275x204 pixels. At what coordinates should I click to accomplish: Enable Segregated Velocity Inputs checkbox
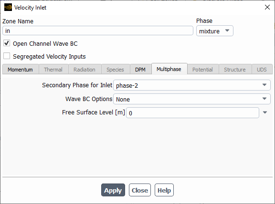[7, 56]
